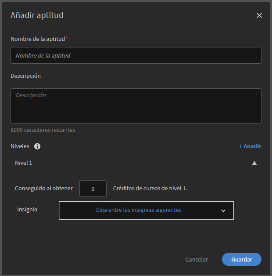Click the 'Niveles' section heading
The width and height of the screenshot is (272, 276).
point(20,146)
